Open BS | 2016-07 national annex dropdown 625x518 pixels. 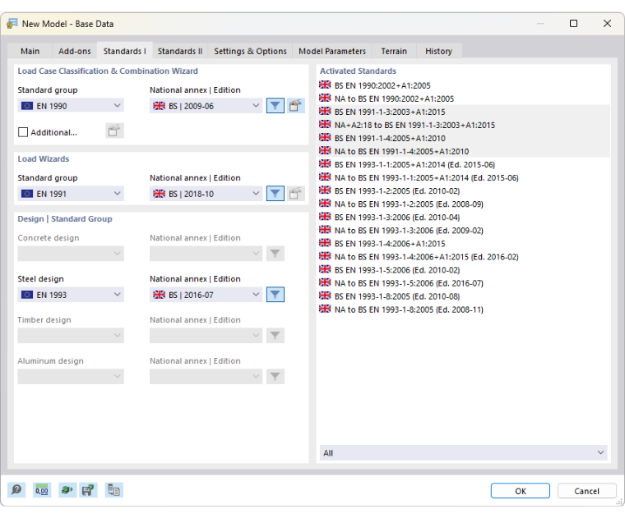click(x=206, y=295)
